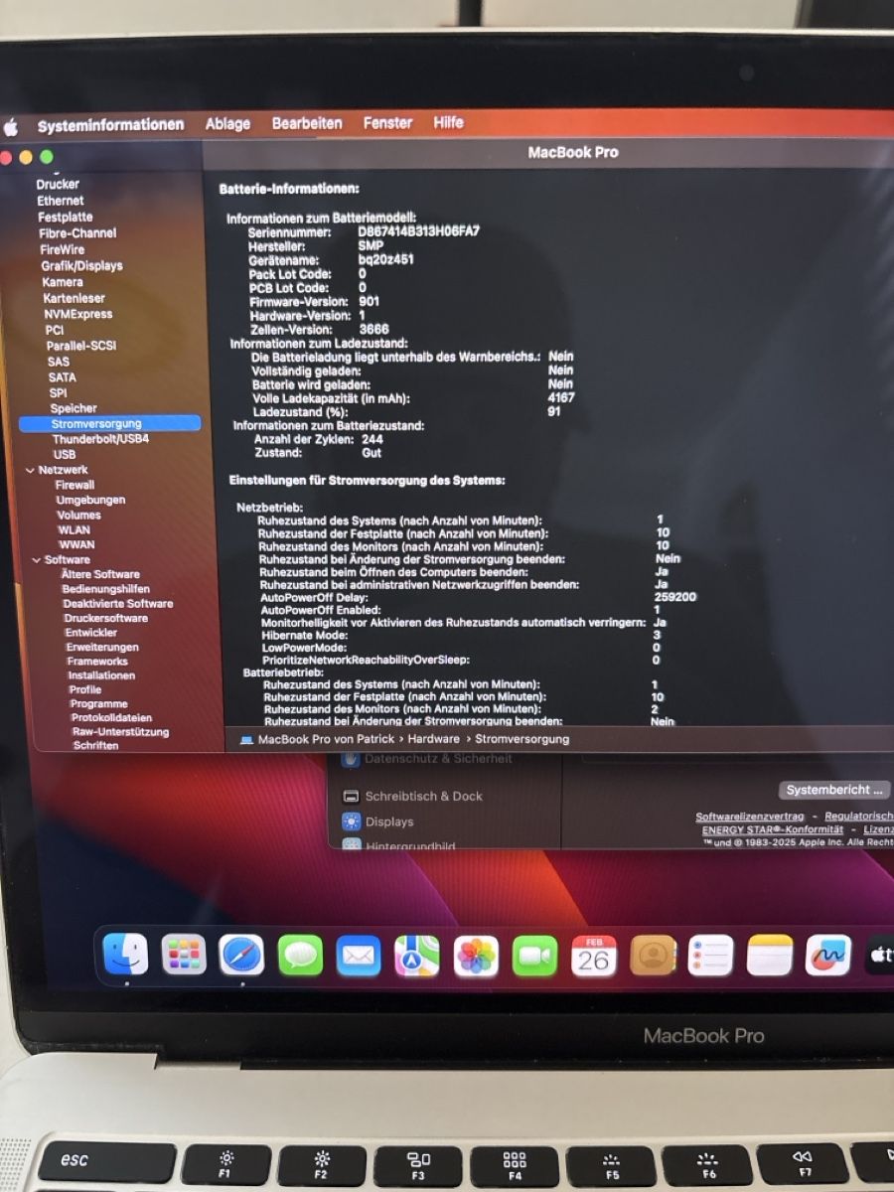Open Notes from the Dock
The height and width of the screenshot is (1192, 894).
[770, 956]
